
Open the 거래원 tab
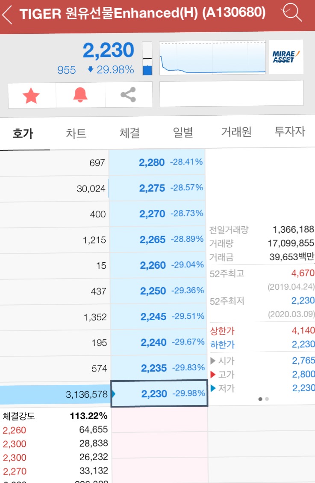click(x=236, y=132)
